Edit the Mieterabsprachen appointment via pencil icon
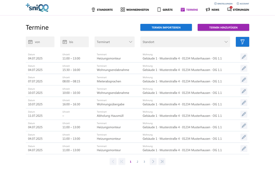275x172 pixels. (x=244, y=80)
